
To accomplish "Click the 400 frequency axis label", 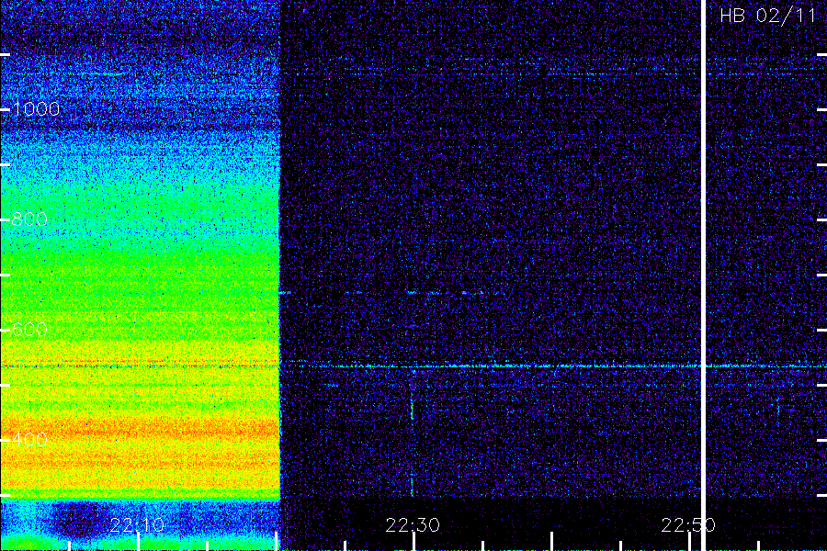I will (29, 439).
